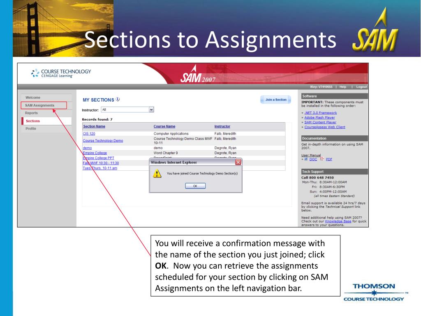The height and width of the screenshot is (316, 421).
Task: Click the .NET 3.0 Framework link
Action: coord(321,113)
